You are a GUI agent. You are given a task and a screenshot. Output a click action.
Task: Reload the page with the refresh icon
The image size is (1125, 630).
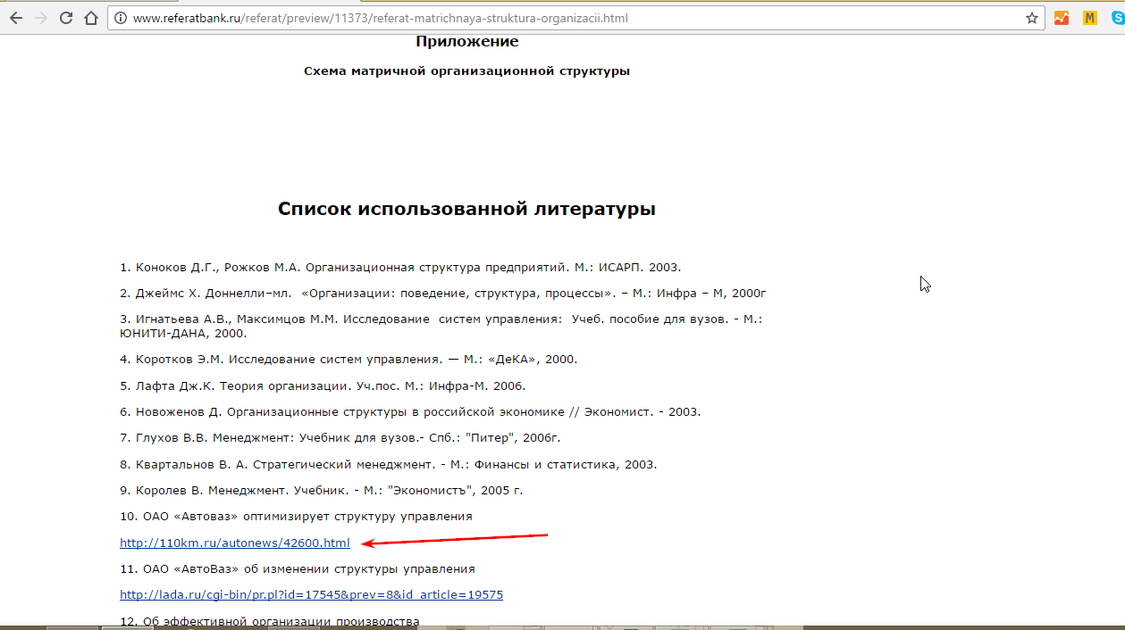coord(66,18)
